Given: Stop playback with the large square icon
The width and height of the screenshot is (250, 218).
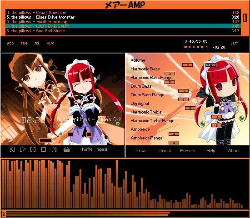Looking at the screenshot, I should click(x=44, y=149).
